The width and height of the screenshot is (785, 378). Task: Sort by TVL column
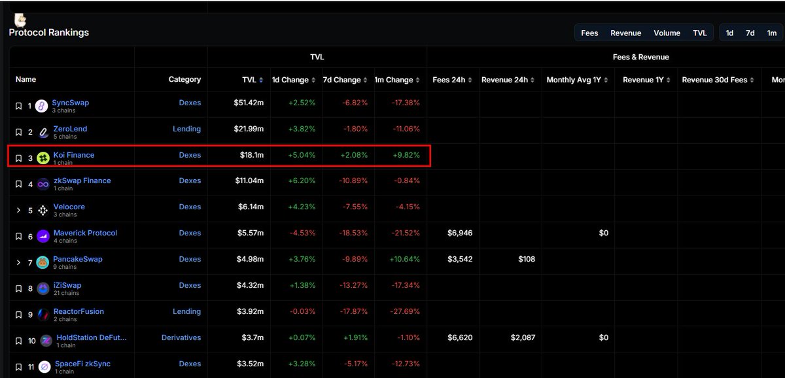click(253, 80)
